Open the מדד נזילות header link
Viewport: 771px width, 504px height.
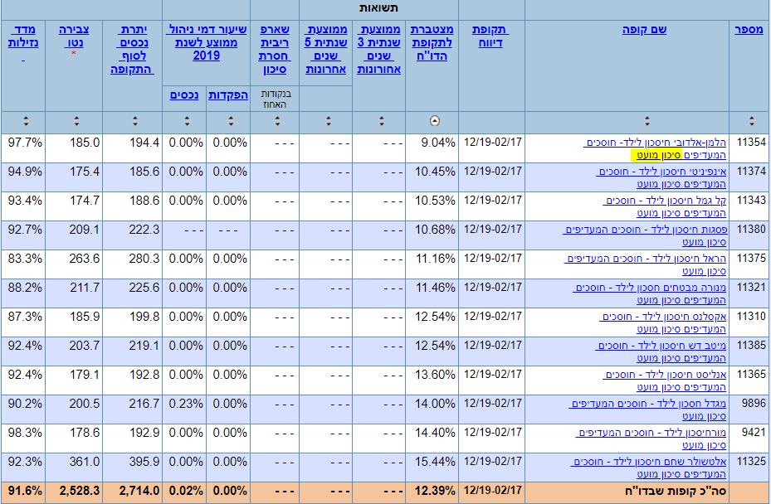23,36
